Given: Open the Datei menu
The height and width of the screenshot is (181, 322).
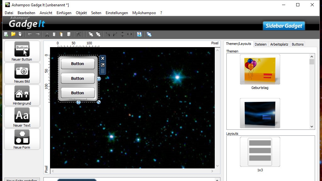Looking at the screenshot, I should 9,13.
